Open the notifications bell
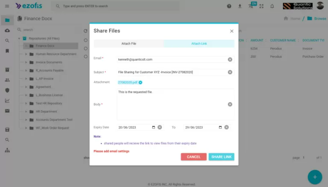The image size is (328, 187). point(272,6)
